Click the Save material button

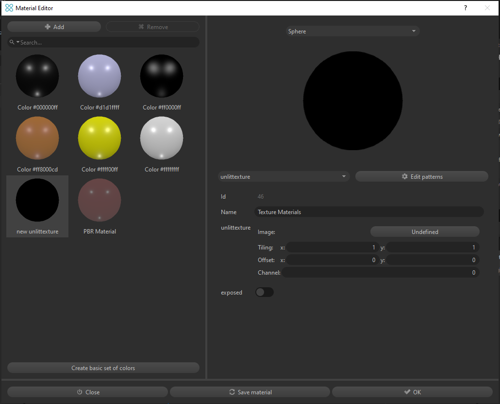(x=250, y=392)
